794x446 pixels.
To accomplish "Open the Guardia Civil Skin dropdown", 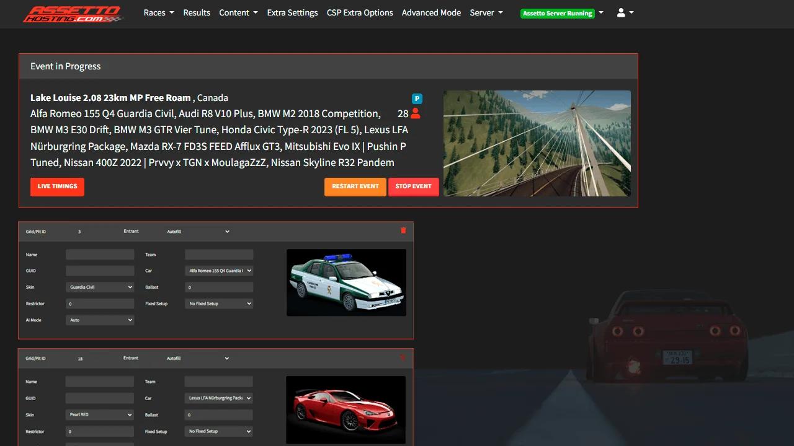I will tap(100, 287).
